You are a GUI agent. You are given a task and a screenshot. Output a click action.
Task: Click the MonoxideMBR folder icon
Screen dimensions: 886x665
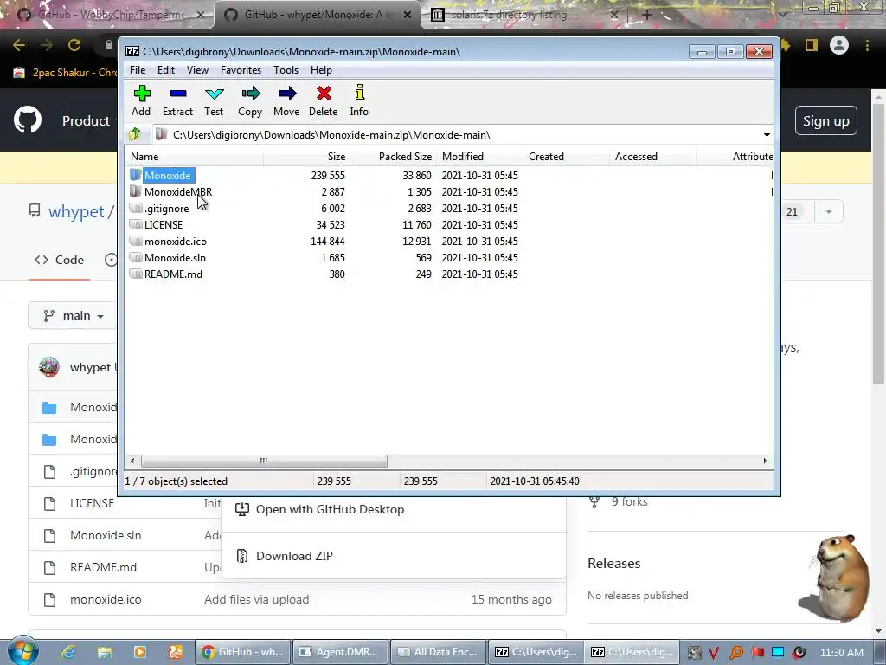point(135,191)
